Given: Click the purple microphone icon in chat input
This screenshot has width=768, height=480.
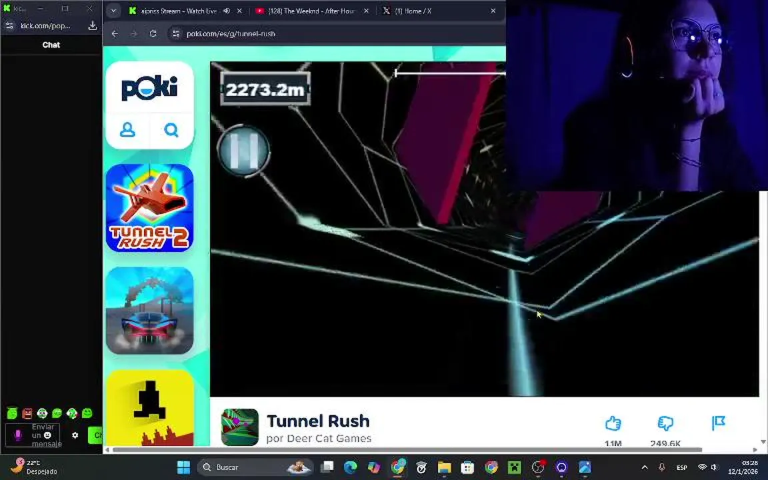Looking at the screenshot, I should (x=17, y=435).
